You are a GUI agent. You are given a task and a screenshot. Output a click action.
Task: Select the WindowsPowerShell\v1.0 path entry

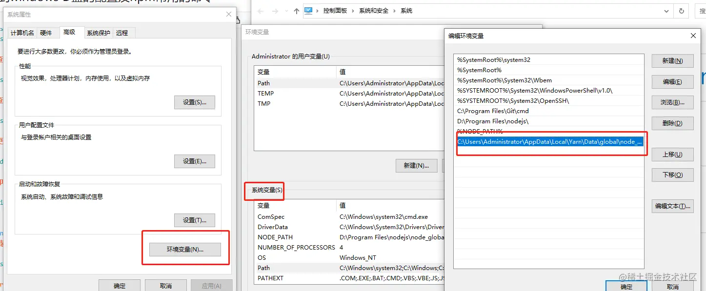(x=549, y=90)
